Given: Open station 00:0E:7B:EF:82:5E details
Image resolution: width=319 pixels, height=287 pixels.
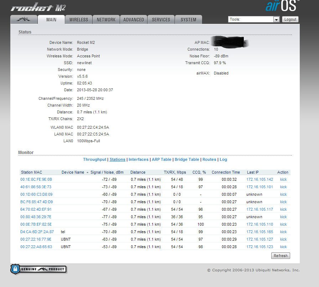Looking at the screenshot, I should pos(36,224).
